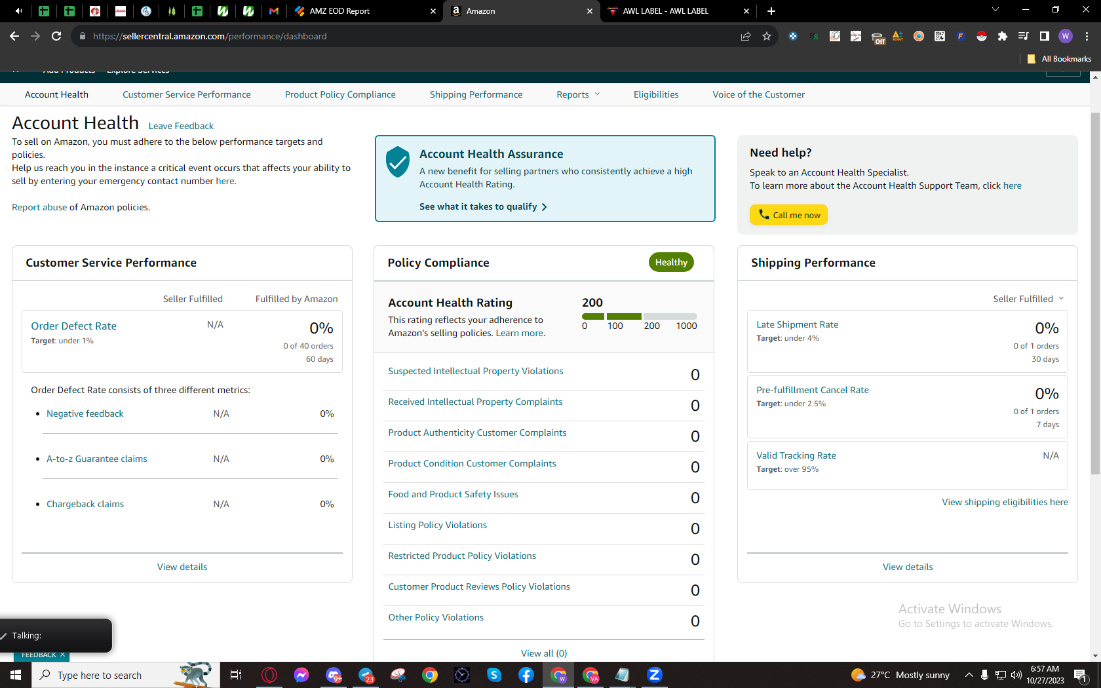
Task: Open the Chrome profile avatar
Action: (x=1066, y=36)
